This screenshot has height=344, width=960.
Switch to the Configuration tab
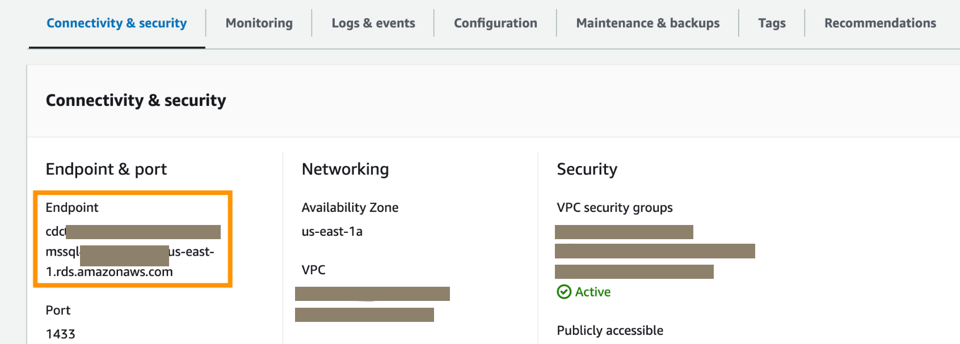(x=495, y=23)
